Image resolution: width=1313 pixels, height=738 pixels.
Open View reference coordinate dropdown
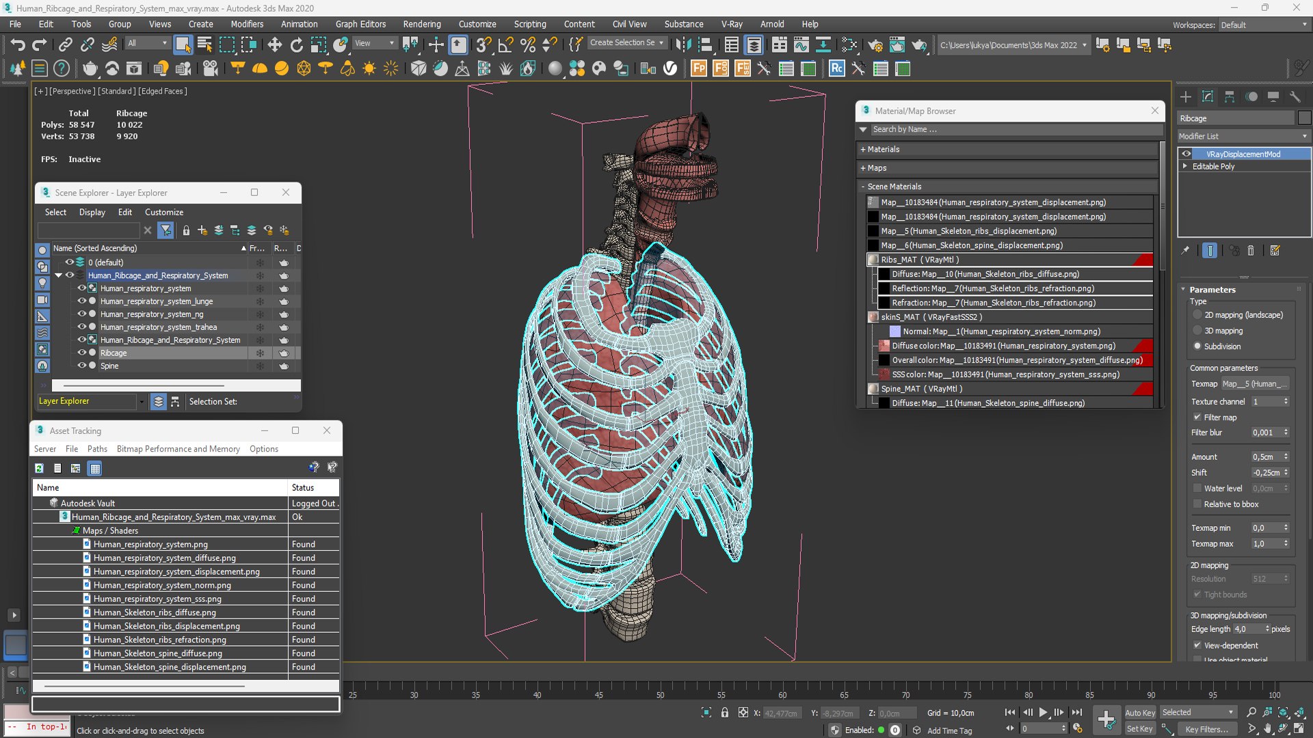coord(374,43)
